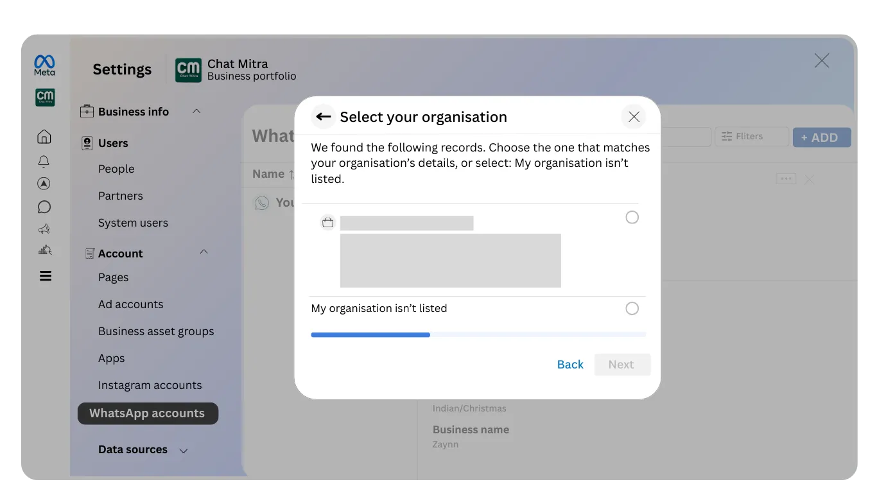Select the first organisation record radio button
Viewport: 877px width, 493px height.
[x=632, y=218]
